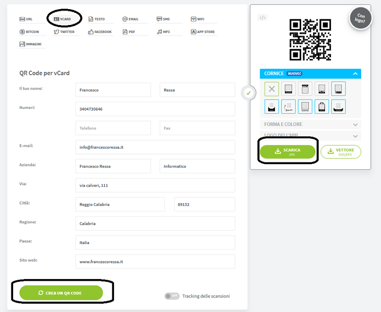The image size is (381, 312).
Task: Pick the shopping bag frame
Action: [322, 107]
